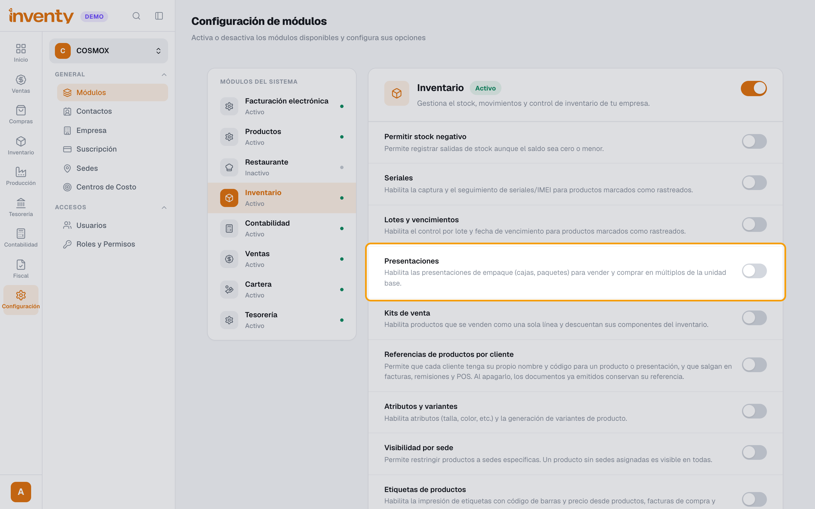Select Módulos in the sidebar

coord(112,92)
